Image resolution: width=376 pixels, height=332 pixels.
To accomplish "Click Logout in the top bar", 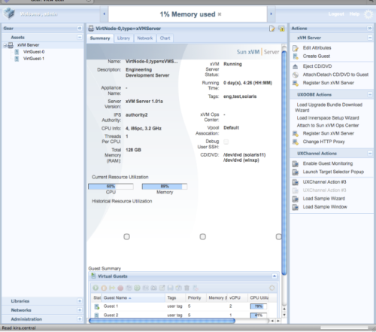I will tap(336, 14).
